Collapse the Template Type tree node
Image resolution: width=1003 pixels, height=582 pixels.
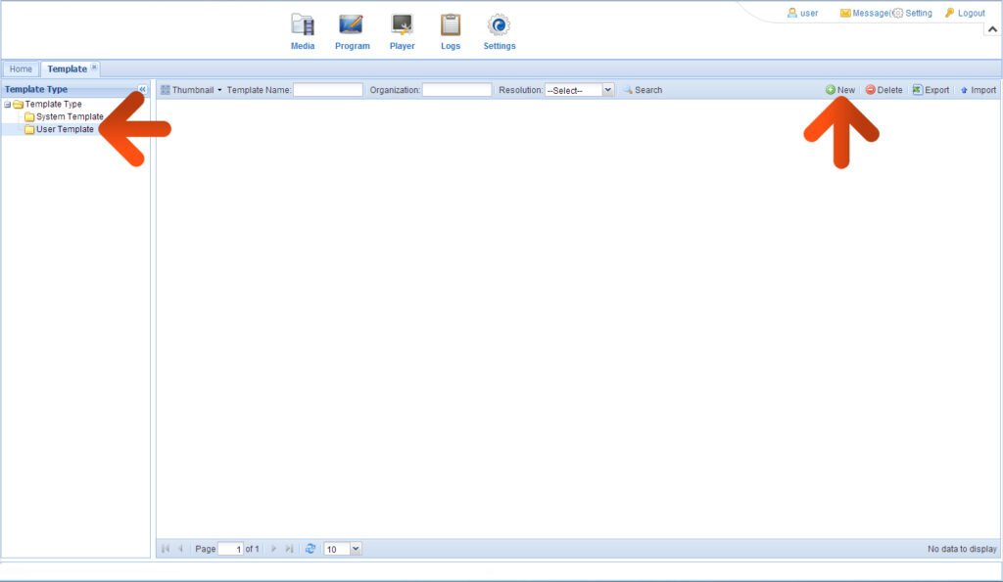pos(8,105)
